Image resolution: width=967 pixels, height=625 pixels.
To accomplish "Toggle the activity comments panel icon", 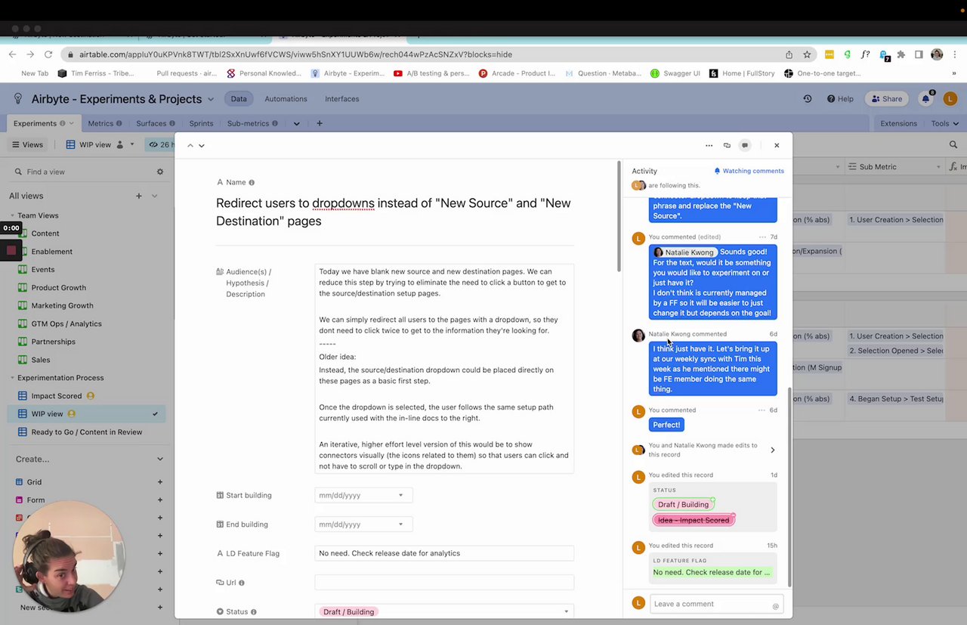I will 745,145.
